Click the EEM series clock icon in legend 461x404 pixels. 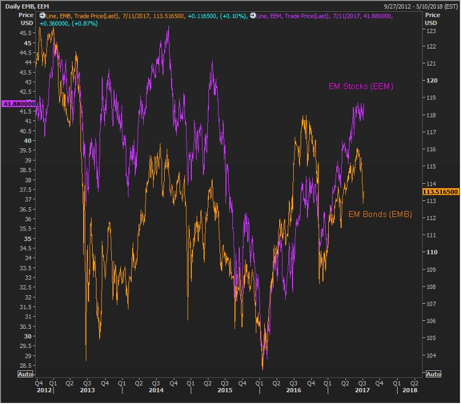pos(254,15)
